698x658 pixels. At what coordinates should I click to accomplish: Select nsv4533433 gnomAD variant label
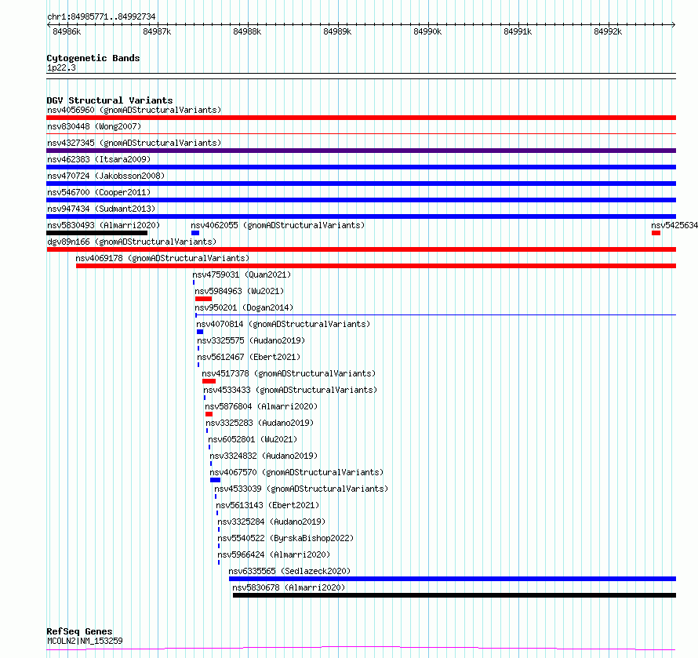(x=290, y=390)
